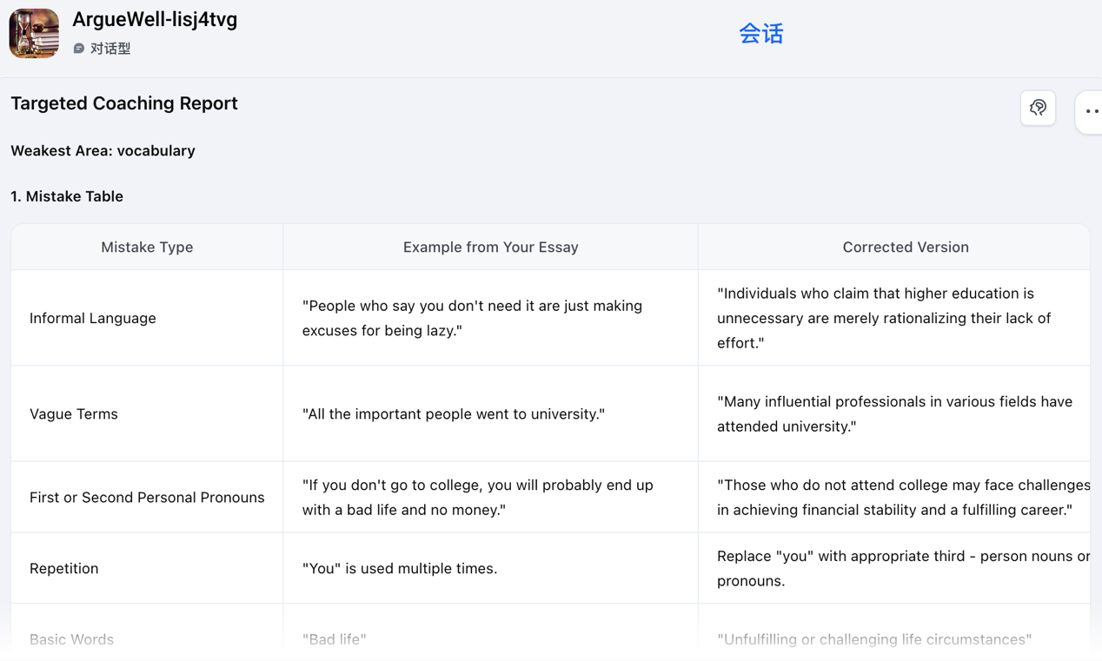This screenshot has height=661, width=1102.
Task: Click the ArgueWell-lisj4tvg app title
Action: point(155,19)
